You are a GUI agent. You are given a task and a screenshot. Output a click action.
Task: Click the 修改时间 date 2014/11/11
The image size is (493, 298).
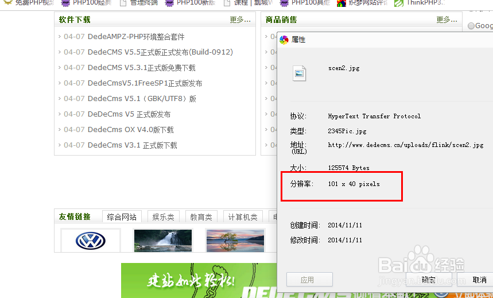[345, 240]
